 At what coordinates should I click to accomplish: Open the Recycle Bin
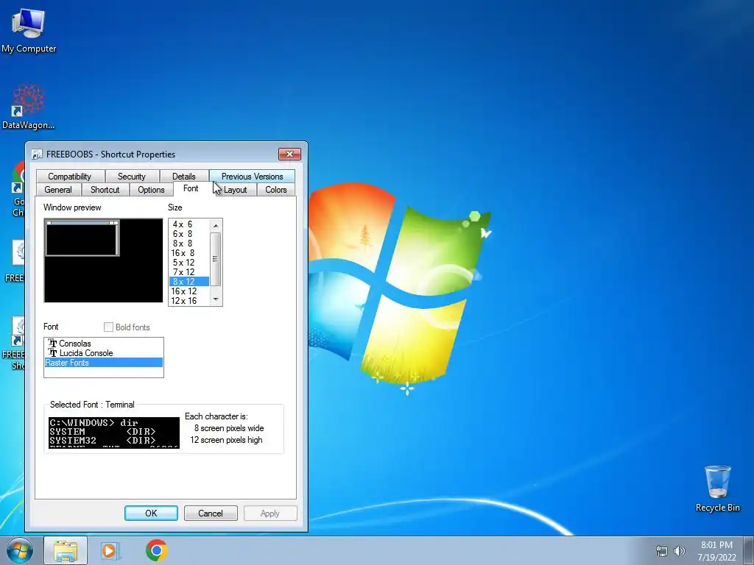coord(717,488)
